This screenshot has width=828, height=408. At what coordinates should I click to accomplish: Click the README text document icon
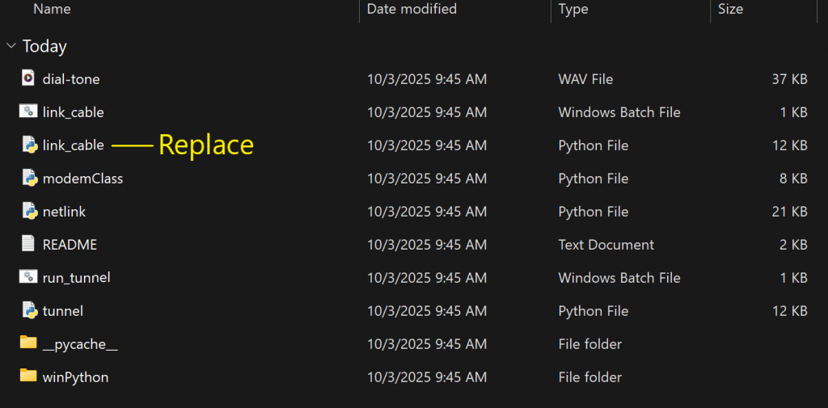pyautogui.click(x=28, y=244)
